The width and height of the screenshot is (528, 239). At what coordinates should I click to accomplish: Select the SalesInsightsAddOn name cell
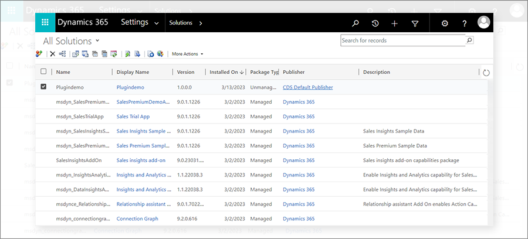point(79,161)
